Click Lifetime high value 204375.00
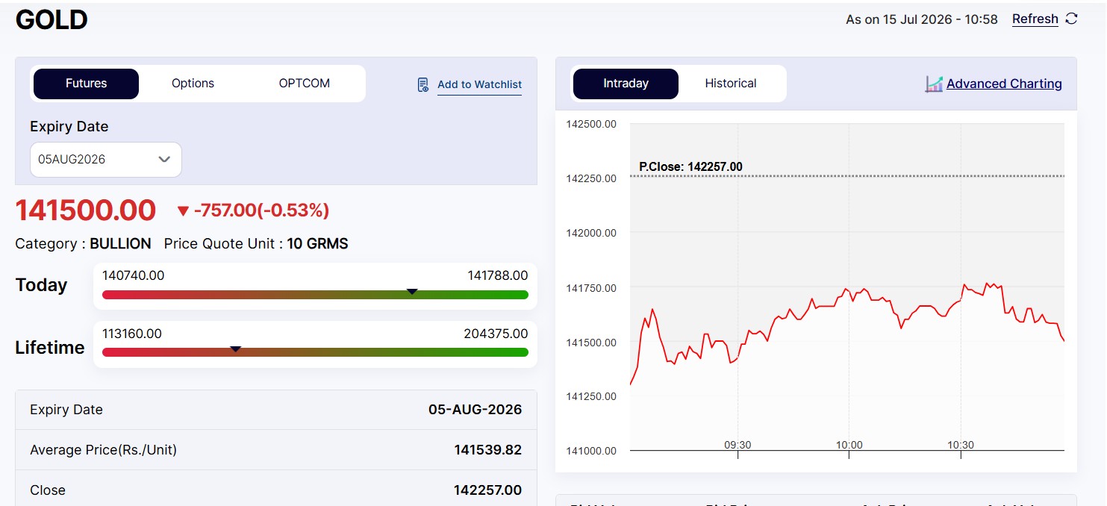 pyautogui.click(x=496, y=334)
